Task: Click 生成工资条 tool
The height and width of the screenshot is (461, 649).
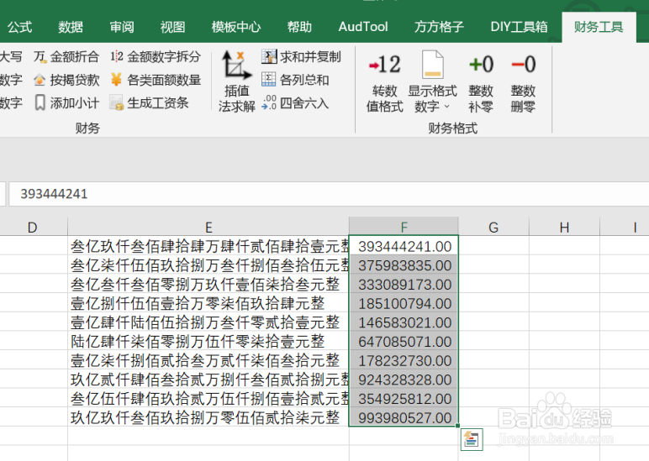Action: click(x=149, y=102)
